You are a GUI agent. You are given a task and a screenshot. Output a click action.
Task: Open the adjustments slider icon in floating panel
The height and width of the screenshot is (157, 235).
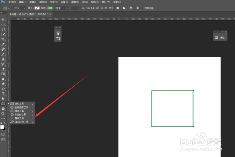coord(58,39)
